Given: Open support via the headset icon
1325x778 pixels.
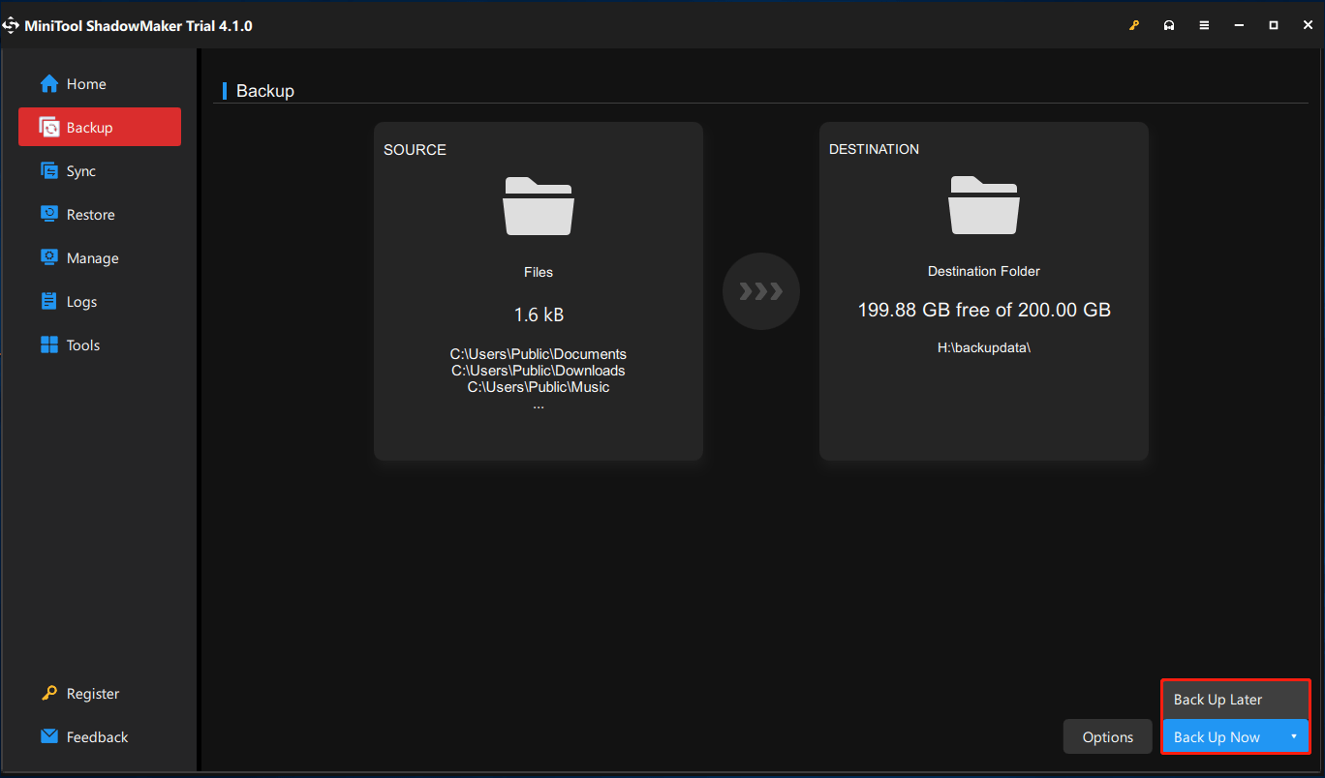Looking at the screenshot, I should click(x=1169, y=24).
